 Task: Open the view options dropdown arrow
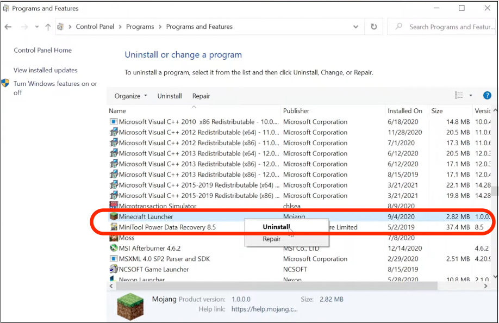pos(471,96)
